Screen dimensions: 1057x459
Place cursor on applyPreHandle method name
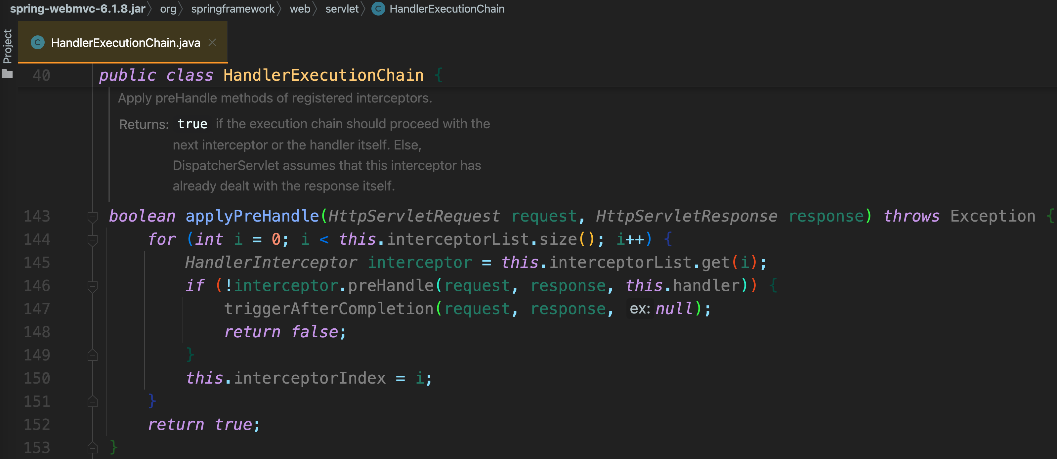pyautogui.click(x=252, y=216)
